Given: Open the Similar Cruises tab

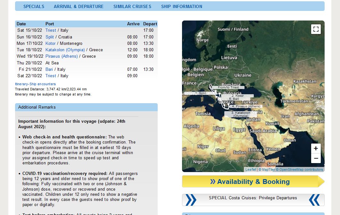Looking at the screenshot, I should (x=132, y=6).
